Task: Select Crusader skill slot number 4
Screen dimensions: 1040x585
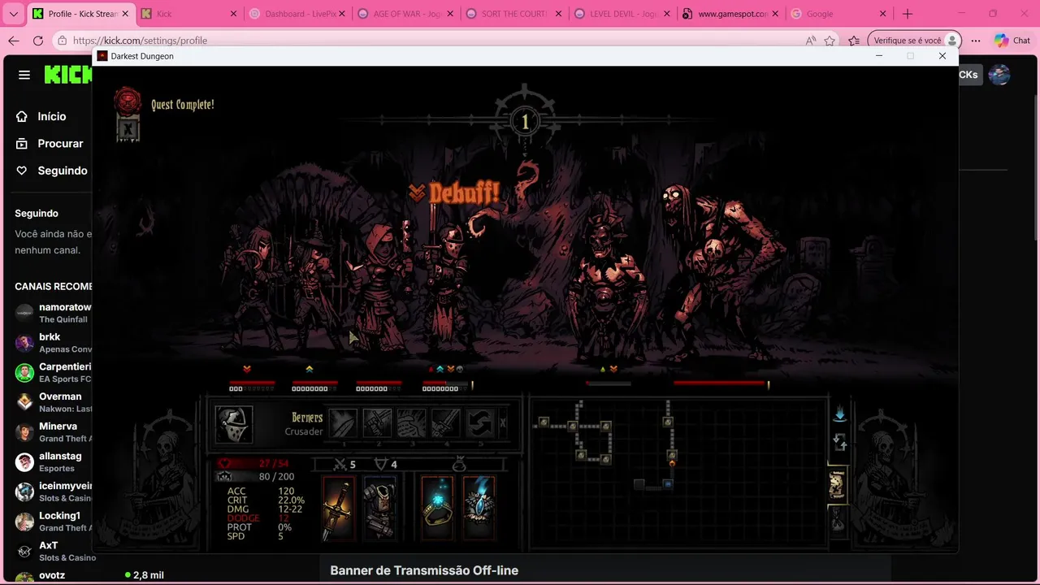Action: pyautogui.click(x=446, y=423)
